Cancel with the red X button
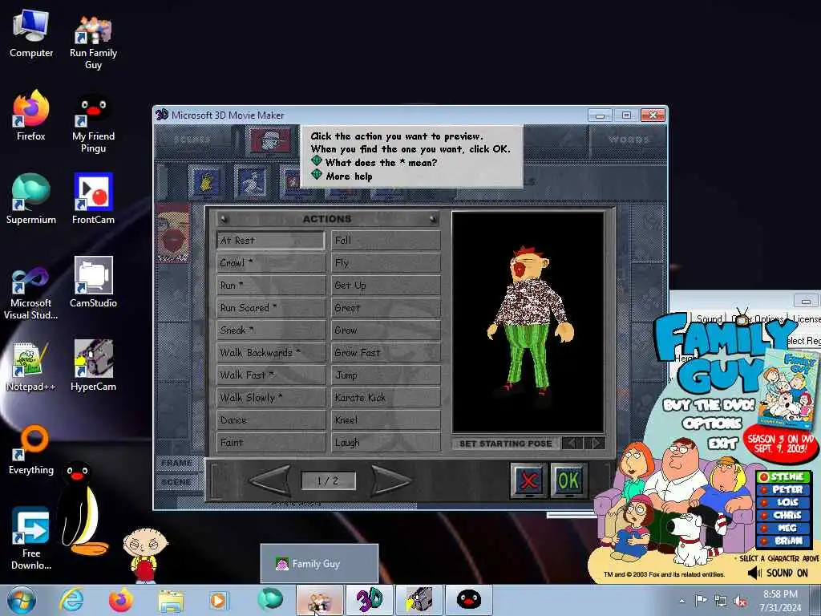 point(529,480)
